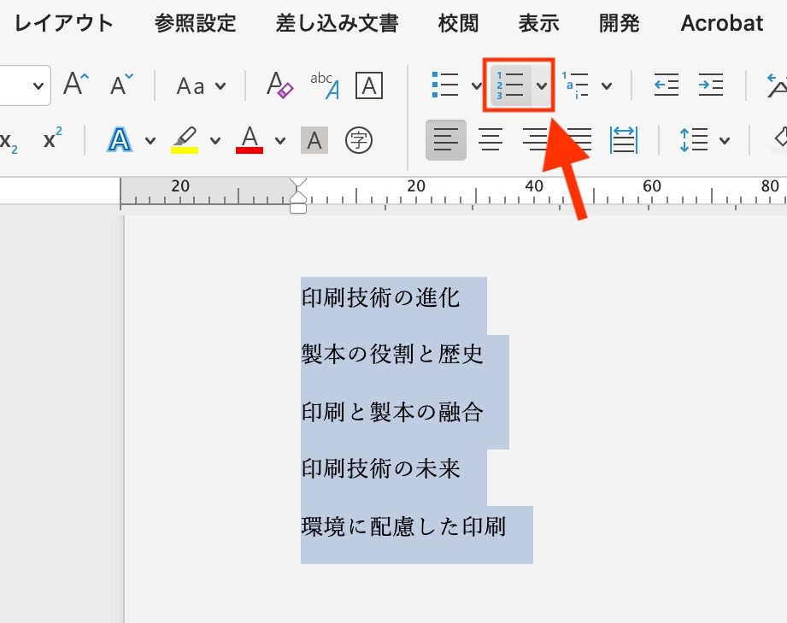787x623 pixels.
Task: Align text right
Action: coord(535,140)
